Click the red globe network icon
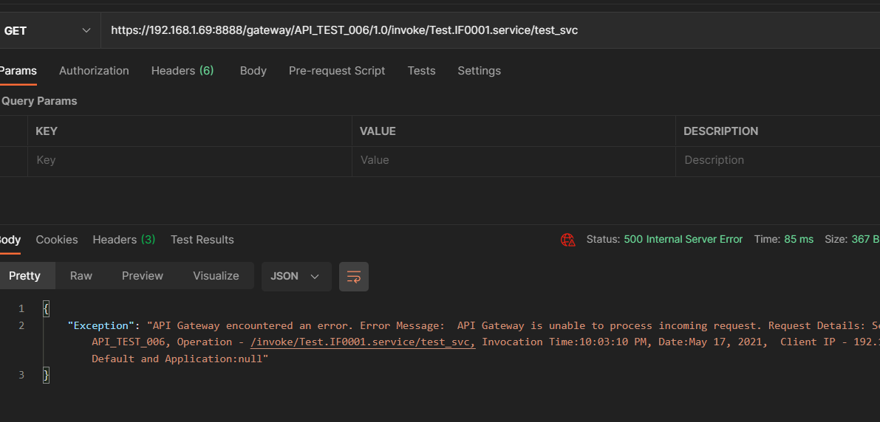Screen dimensions: 880x422 [567, 240]
